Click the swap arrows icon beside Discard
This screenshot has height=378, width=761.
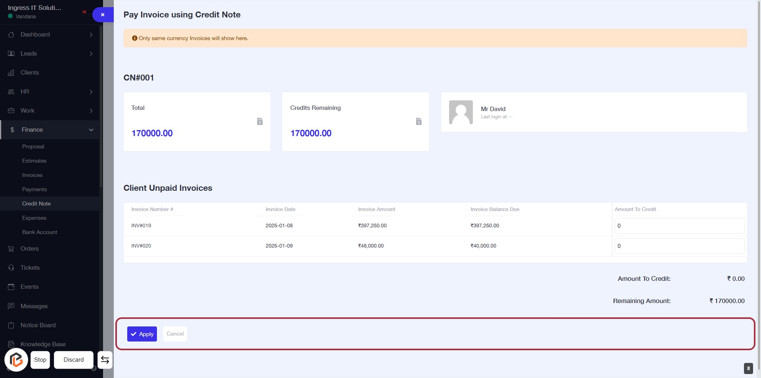[x=105, y=360]
